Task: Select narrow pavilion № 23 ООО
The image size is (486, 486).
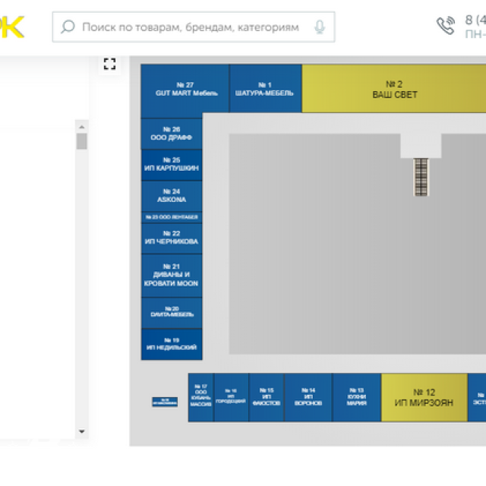Action: coord(172,217)
